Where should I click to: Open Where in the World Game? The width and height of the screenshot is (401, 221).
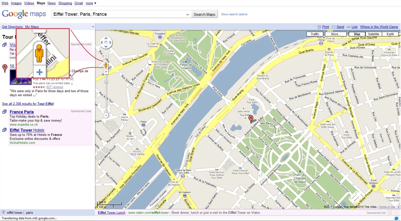click(x=379, y=27)
